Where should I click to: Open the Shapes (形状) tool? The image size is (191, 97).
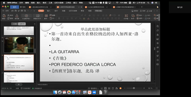pyautogui.click(x=133, y=17)
